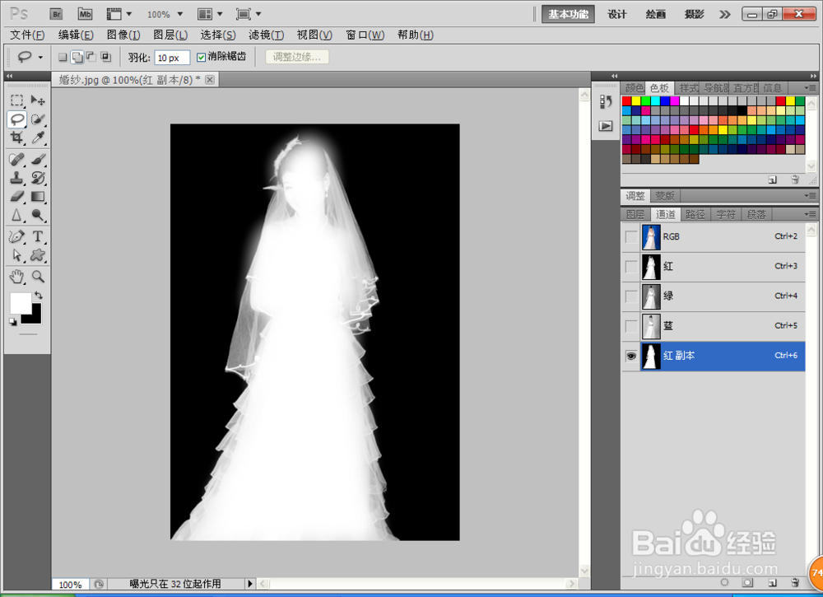This screenshot has height=597, width=823.
Task: Select the Zoom tool
Action: click(38, 276)
